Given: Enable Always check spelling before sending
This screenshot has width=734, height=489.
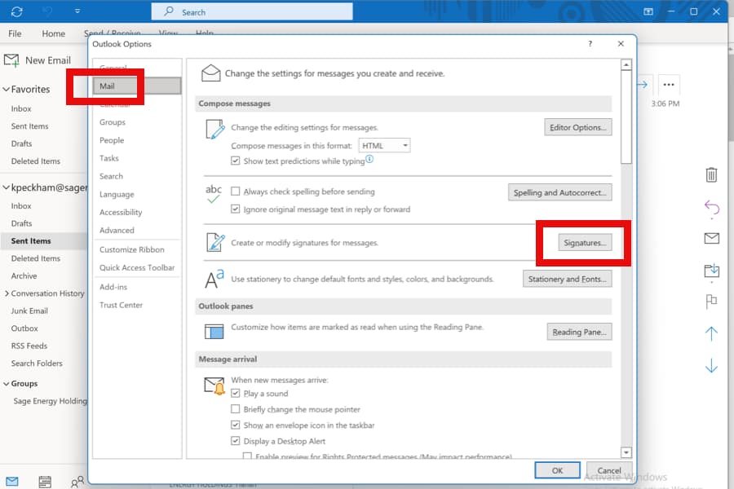Looking at the screenshot, I should coord(237,192).
